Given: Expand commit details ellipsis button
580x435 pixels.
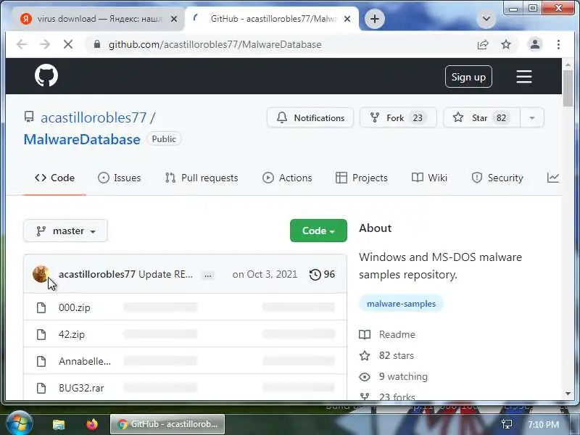Looking at the screenshot, I should coord(208,275).
